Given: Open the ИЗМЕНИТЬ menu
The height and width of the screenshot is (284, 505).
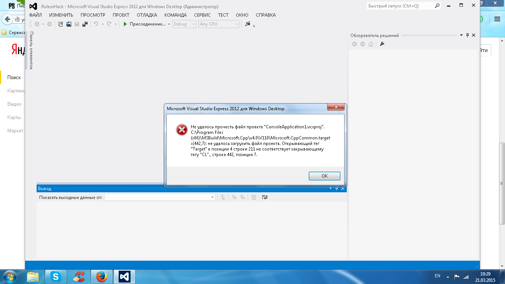Looking at the screenshot, I should (61, 15).
